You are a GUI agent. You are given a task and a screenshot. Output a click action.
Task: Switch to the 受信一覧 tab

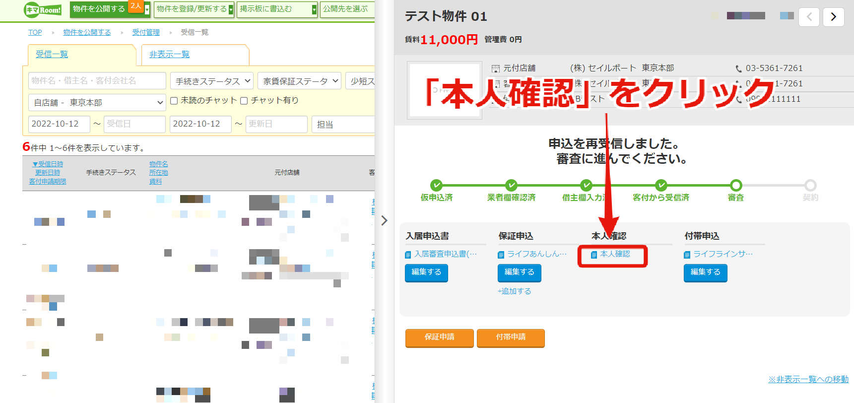tap(52, 55)
